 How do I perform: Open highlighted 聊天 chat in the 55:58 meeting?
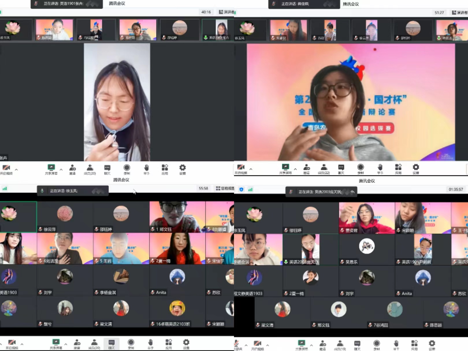click(x=112, y=344)
